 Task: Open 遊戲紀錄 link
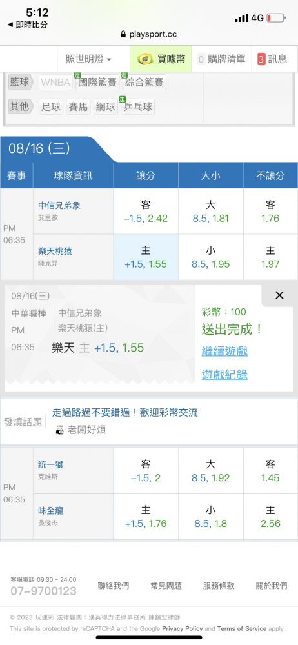(x=224, y=374)
